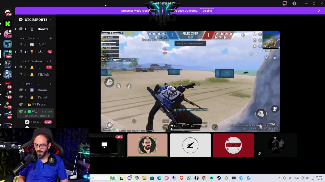Image resolution: width=325 pixels, height=182 pixels.
Task: Launch Microsoft Edge from the taskbar
Action: pyautogui.click(x=159, y=178)
